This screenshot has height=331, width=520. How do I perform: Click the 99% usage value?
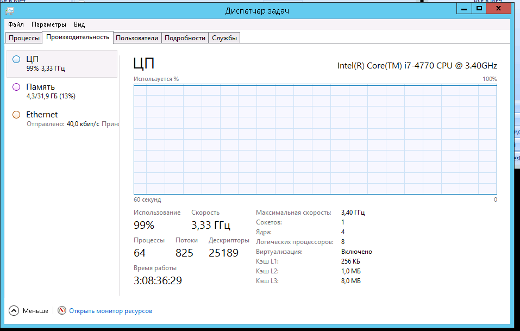click(144, 225)
